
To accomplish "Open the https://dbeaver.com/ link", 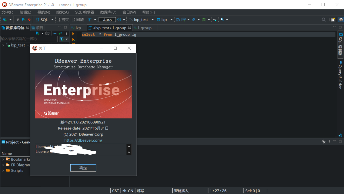I will [83, 140].
